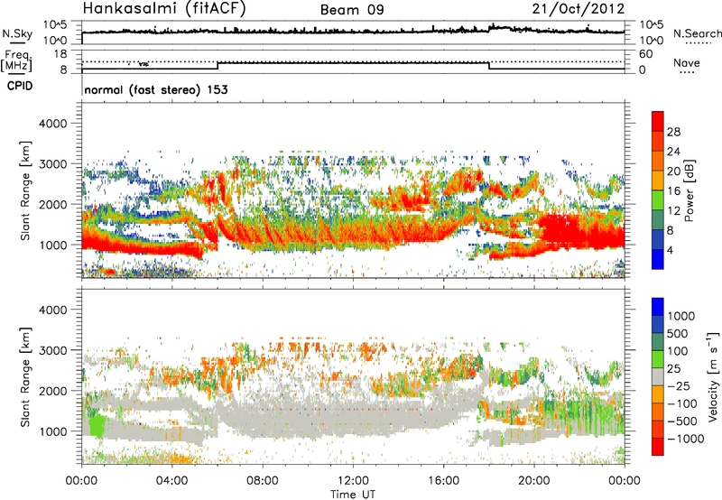Click the 'Hankasalmi (fitACF)' title text

click(x=164, y=9)
